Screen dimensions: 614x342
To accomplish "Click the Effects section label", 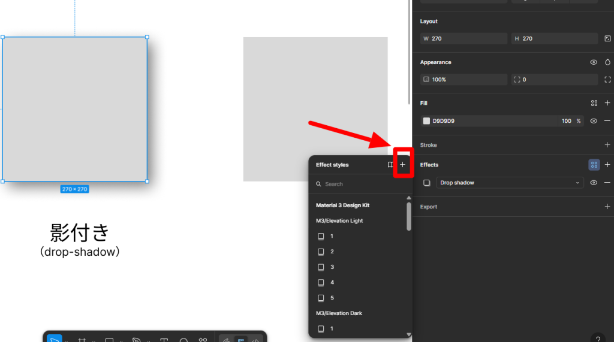I will (429, 165).
